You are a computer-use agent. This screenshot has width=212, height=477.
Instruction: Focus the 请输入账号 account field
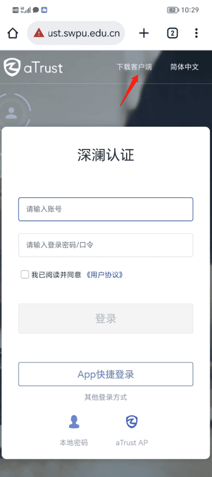(106, 209)
